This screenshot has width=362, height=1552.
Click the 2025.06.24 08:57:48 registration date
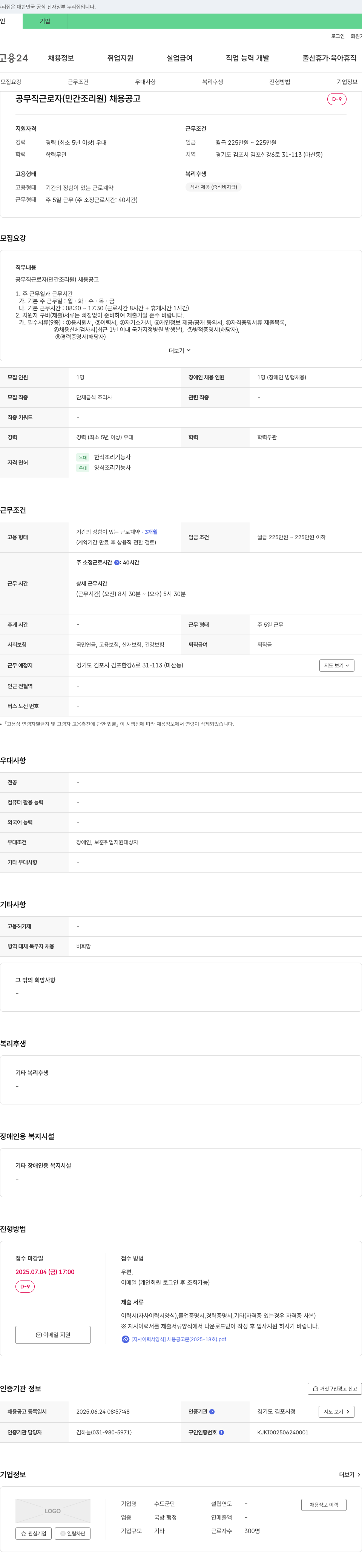pyautogui.click(x=103, y=1412)
